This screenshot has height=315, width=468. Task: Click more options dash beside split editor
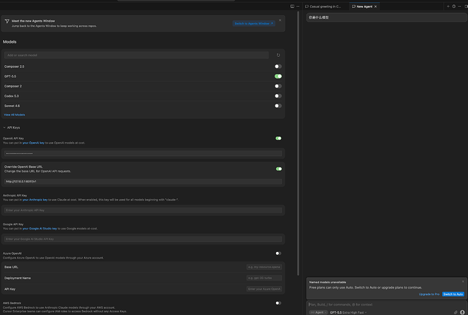(x=298, y=6)
